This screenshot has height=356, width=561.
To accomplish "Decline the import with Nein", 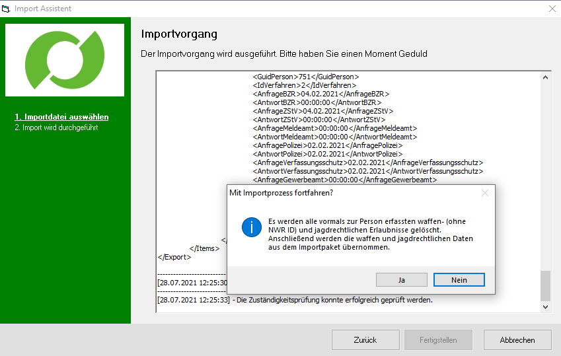I will pos(459,280).
